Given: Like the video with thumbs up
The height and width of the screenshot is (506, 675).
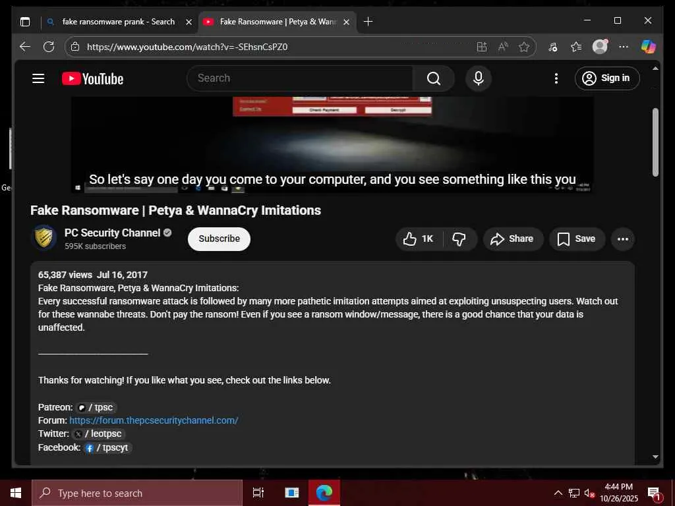Looking at the screenshot, I should point(419,239).
